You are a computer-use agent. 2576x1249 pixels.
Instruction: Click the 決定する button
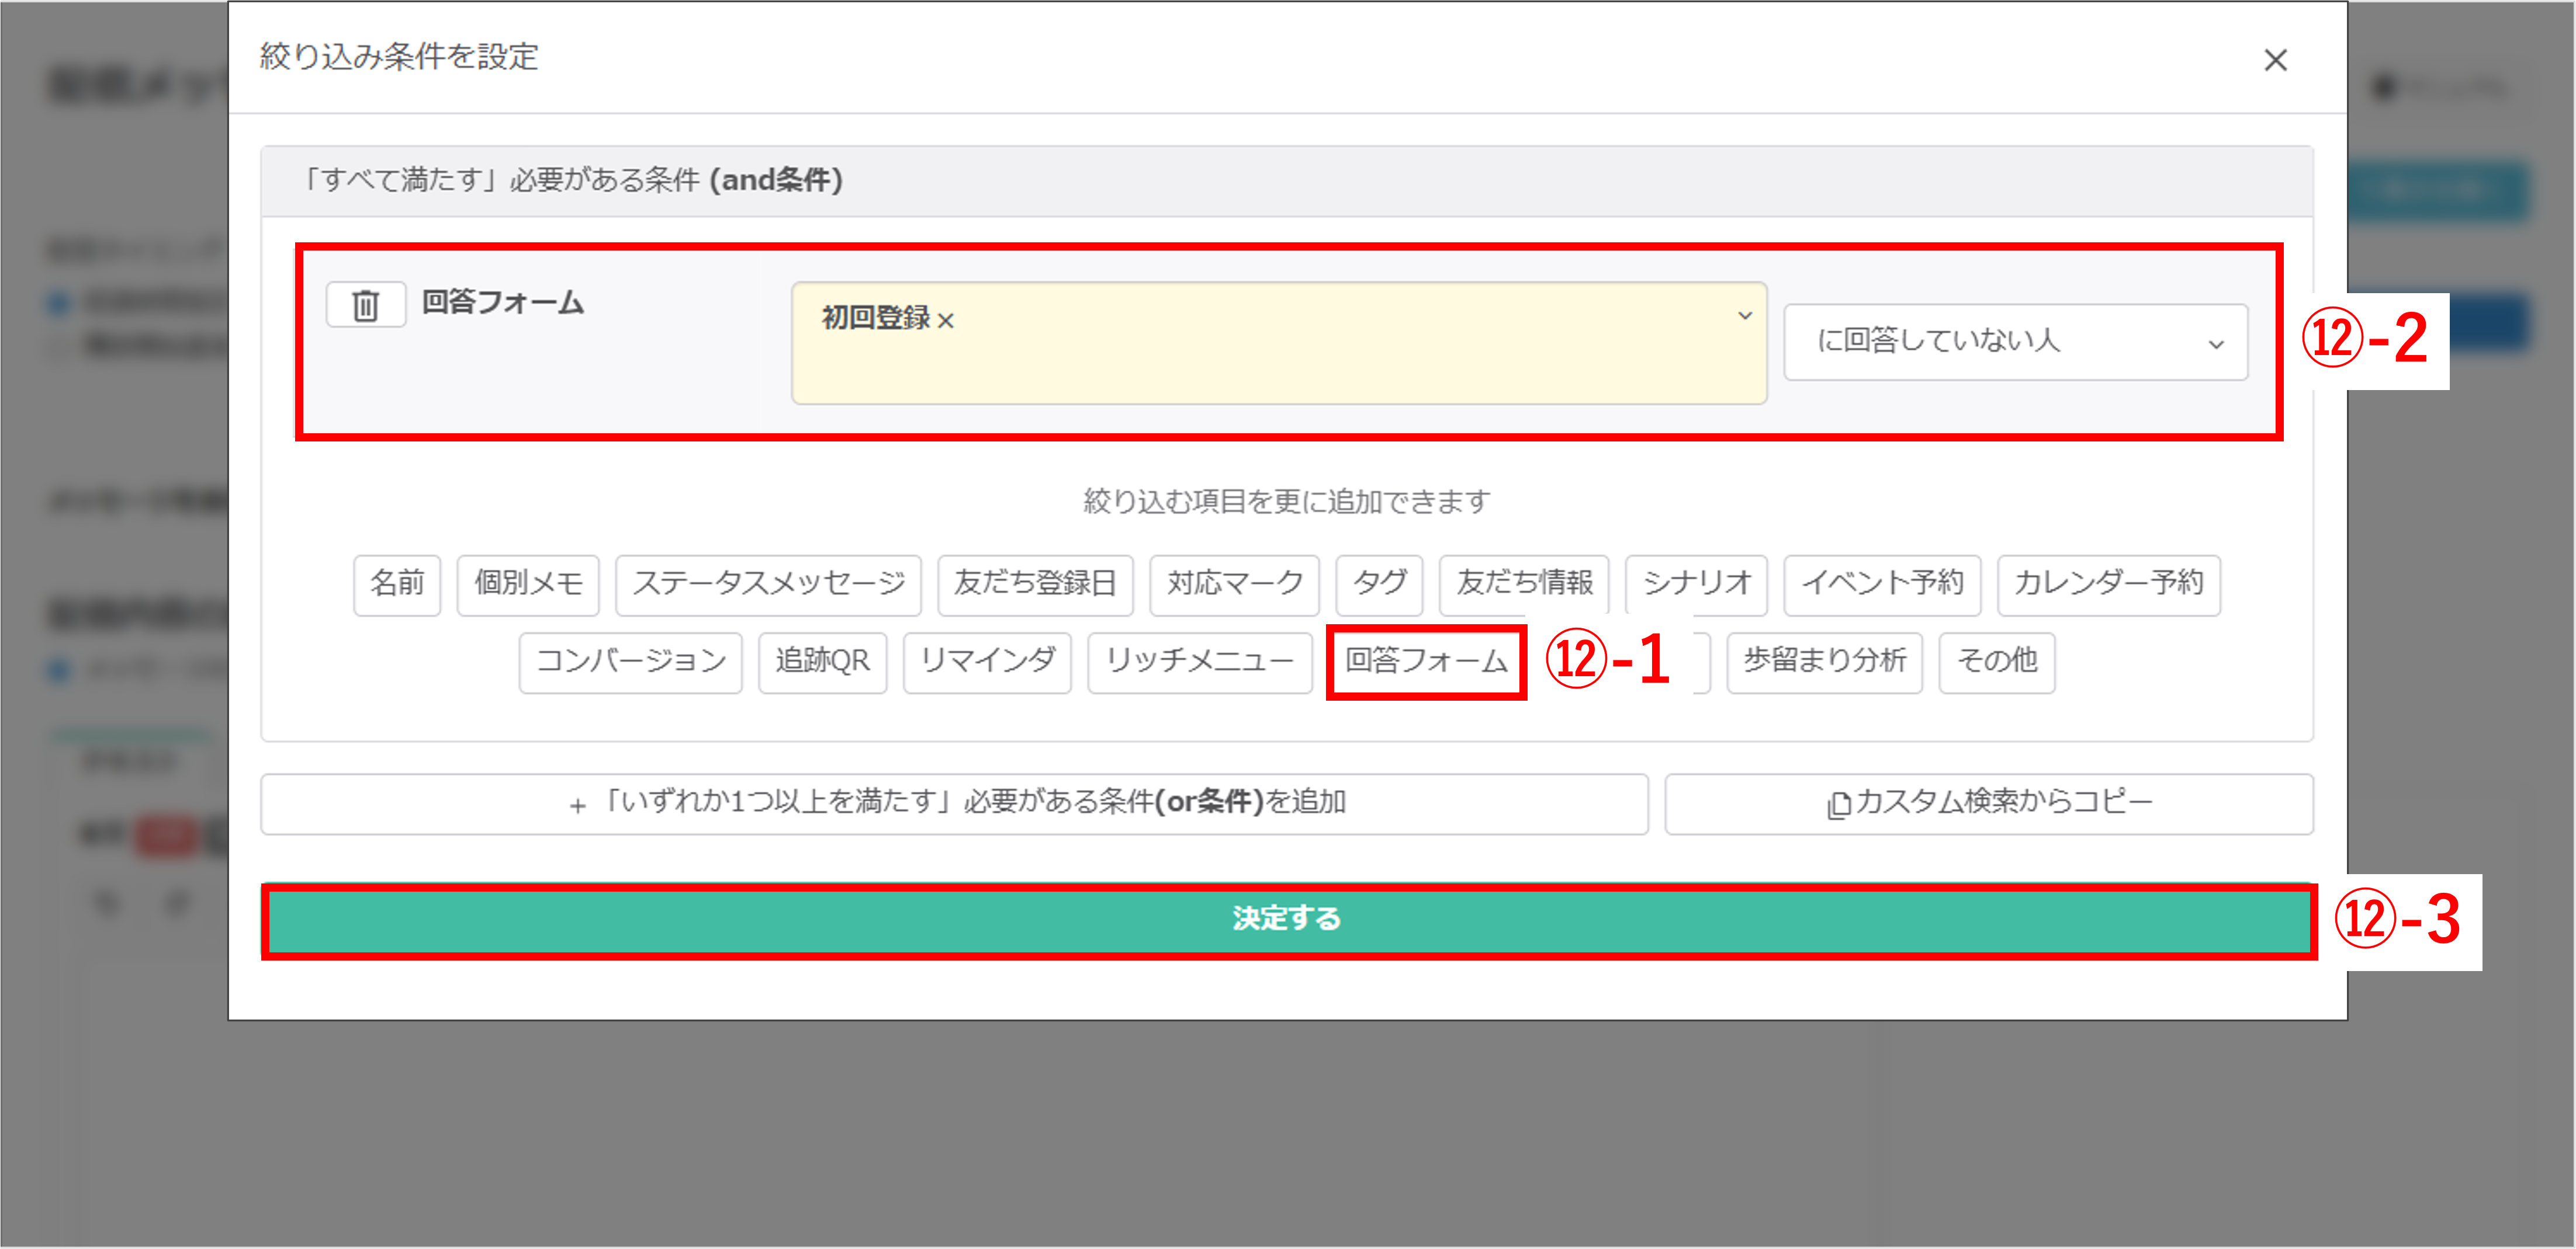1287,919
